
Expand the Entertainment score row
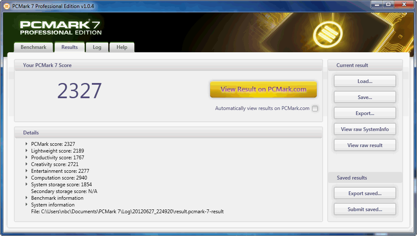27,171
